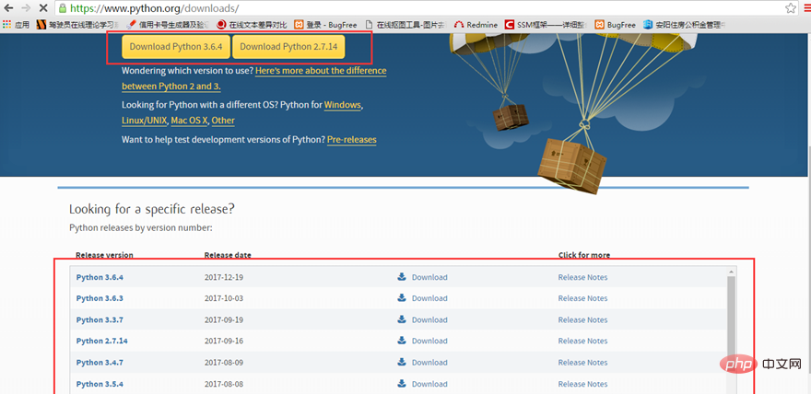
Task: Click the browser forward arrow
Action: pos(26,8)
